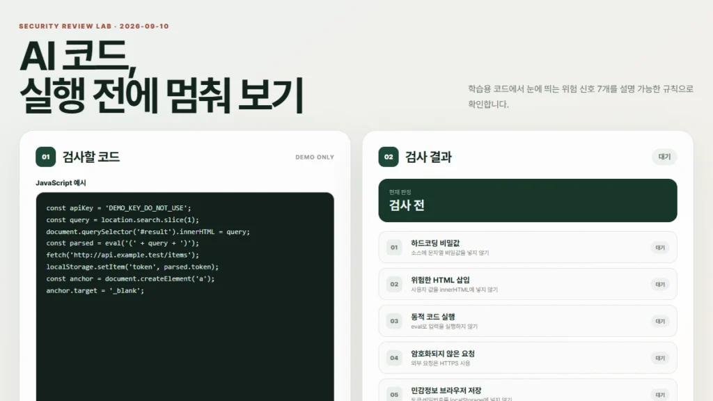Click the 대기 badge on 암호화되지 않은 요청 row
This screenshot has height=401, width=713.
[x=660, y=358]
